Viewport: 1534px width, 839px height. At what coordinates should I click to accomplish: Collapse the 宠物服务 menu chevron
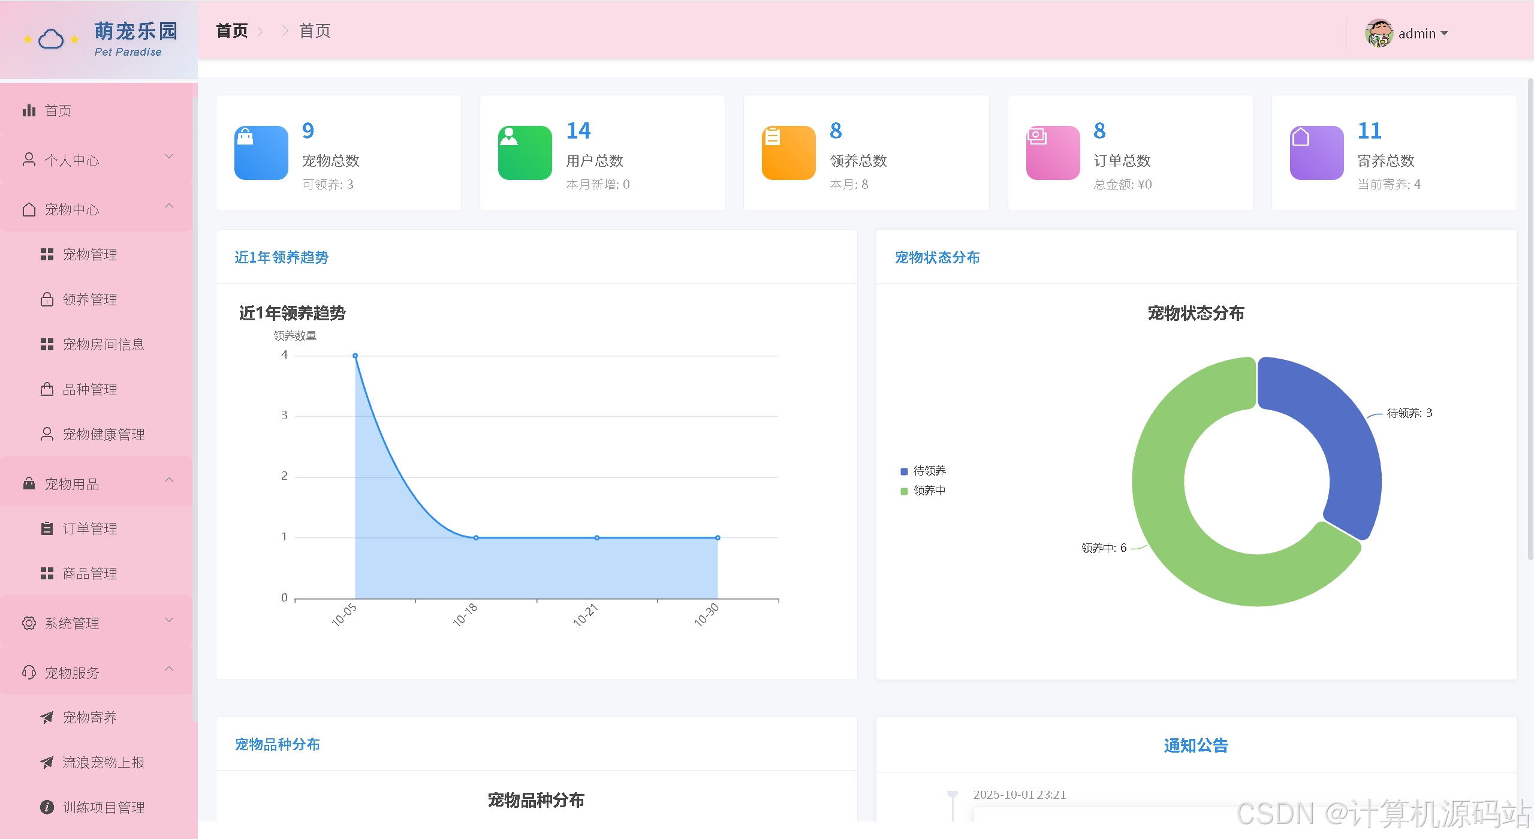click(169, 669)
